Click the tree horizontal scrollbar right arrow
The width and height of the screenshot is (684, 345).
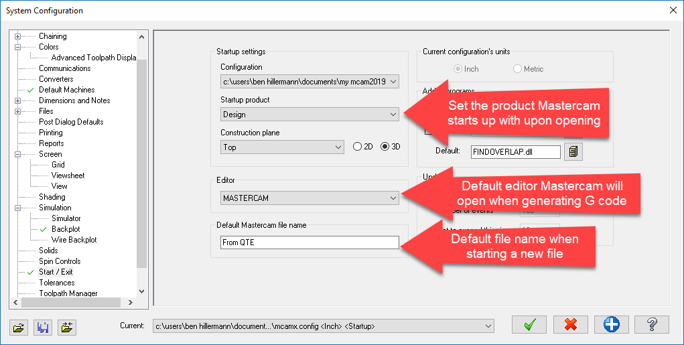click(x=131, y=302)
